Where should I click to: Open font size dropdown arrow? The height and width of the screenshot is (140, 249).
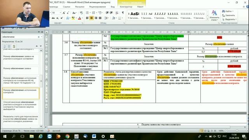tap(60, 13)
